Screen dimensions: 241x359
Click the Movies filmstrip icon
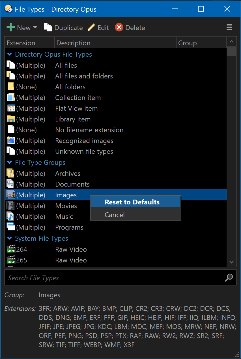11,206
